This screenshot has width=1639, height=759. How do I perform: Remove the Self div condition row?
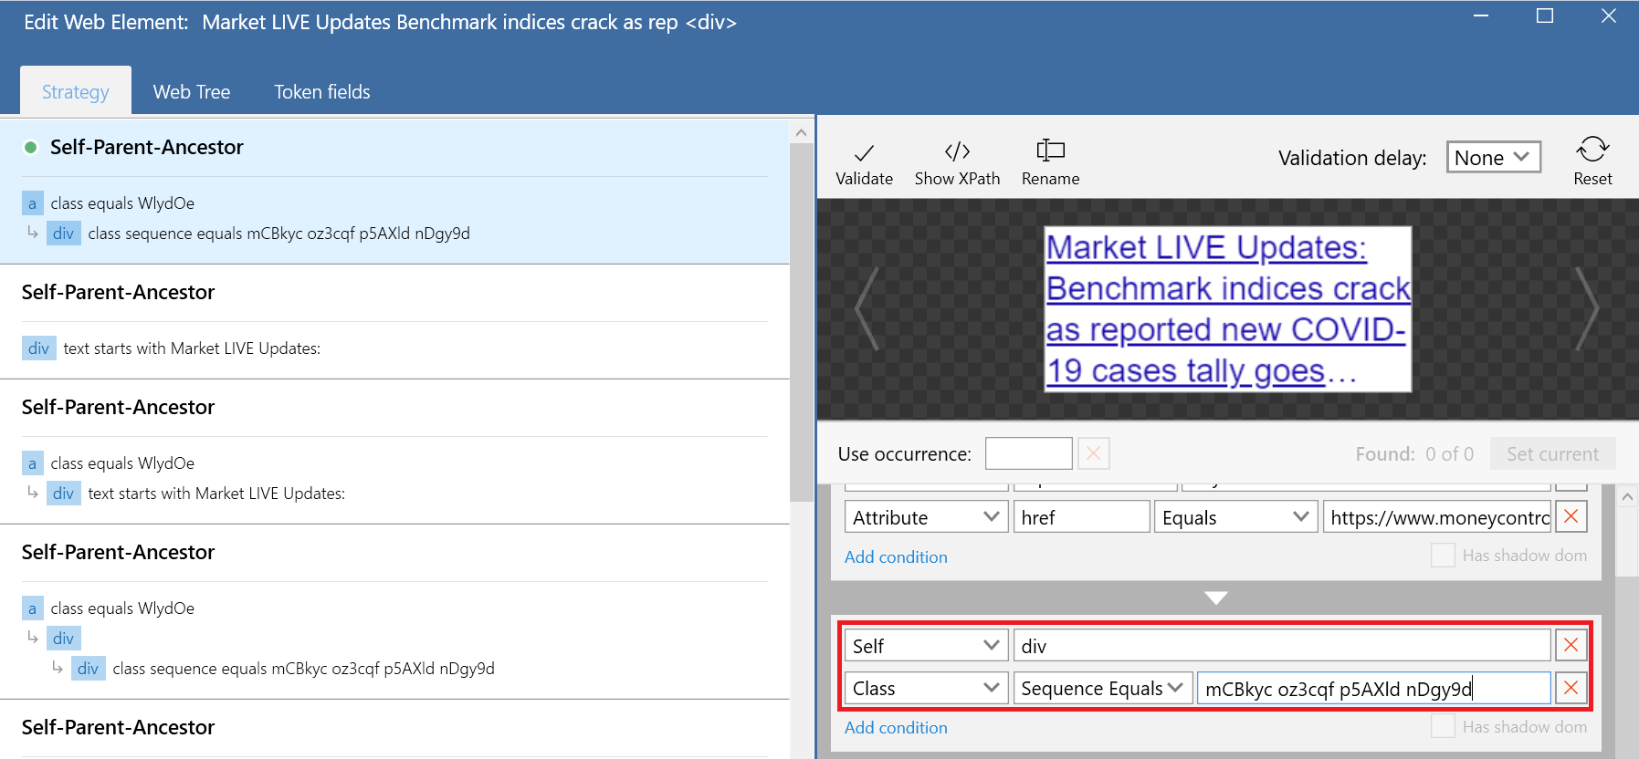(x=1571, y=646)
